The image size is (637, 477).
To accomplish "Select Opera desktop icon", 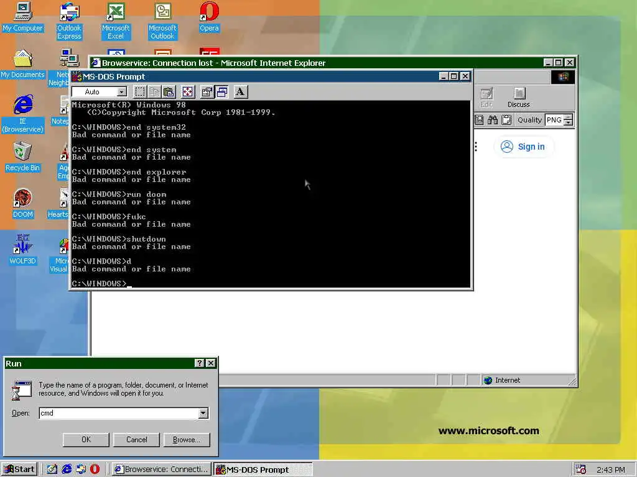I will [x=209, y=17].
